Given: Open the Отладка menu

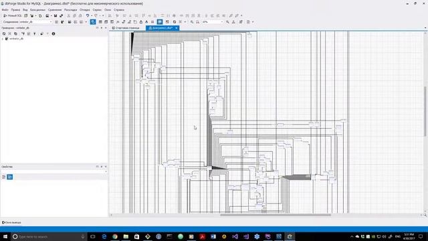Looking at the screenshot, I should click(85, 9).
